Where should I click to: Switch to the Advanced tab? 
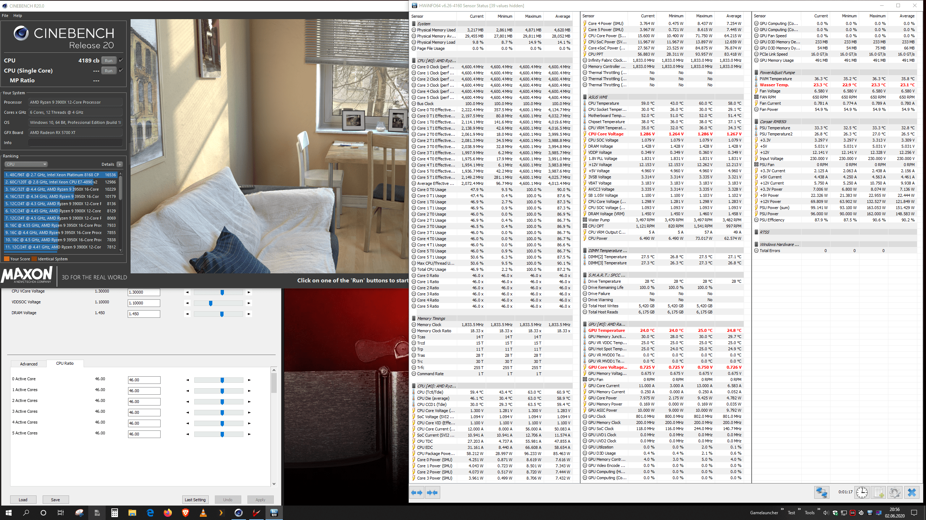pyautogui.click(x=29, y=364)
